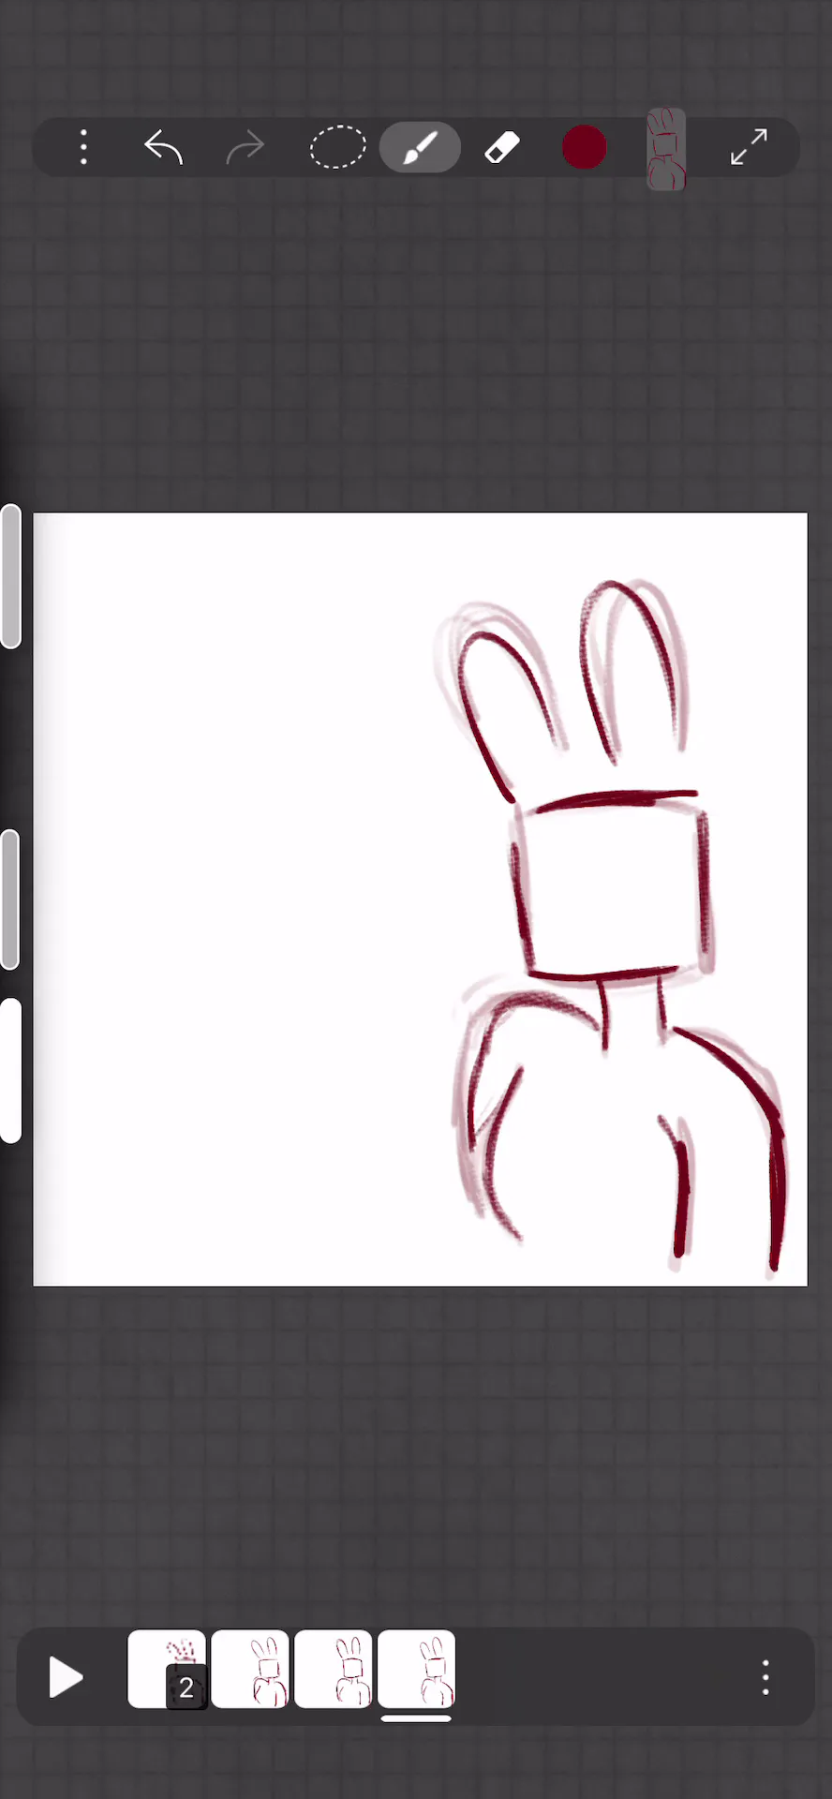Expand canvas to fullscreen with the arrows icon
Image resolution: width=832 pixels, height=1799 pixels.
(x=750, y=148)
